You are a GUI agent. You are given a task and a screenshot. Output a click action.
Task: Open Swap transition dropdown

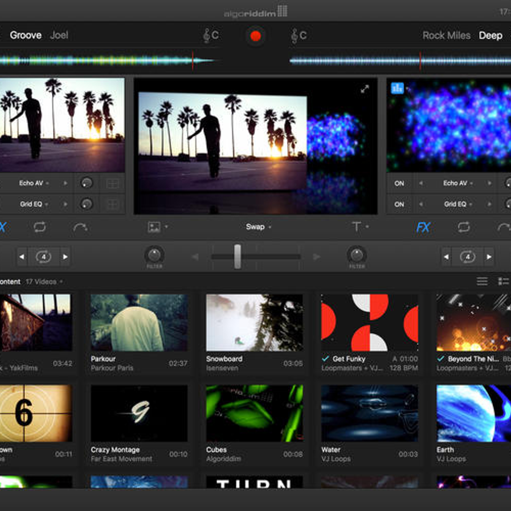pyautogui.click(x=258, y=227)
